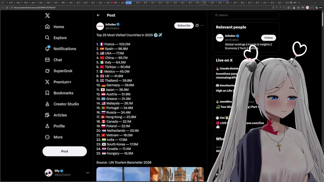324x182 pixels.
Task: Subscribe to Infodex
Action: pos(184,26)
